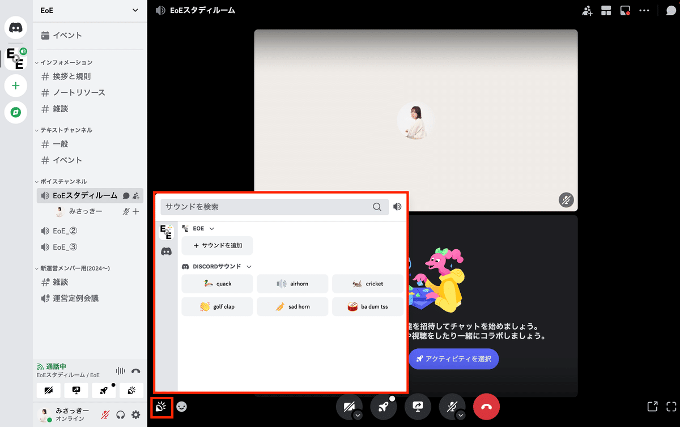
Task: Open the イベント item at top of channel list
Action: pos(90,35)
